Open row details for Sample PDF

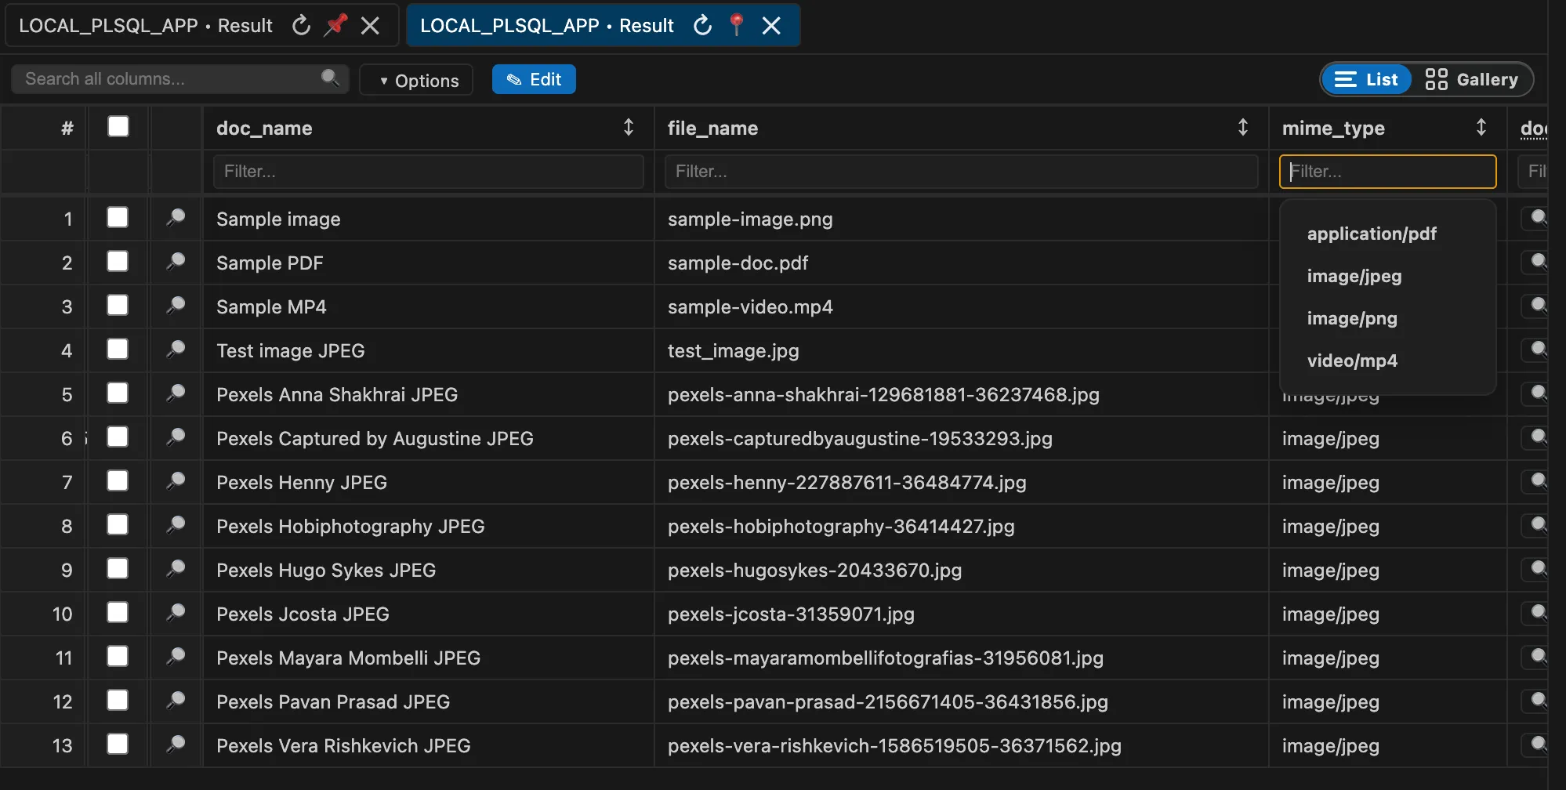pyautogui.click(x=176, y=262)
